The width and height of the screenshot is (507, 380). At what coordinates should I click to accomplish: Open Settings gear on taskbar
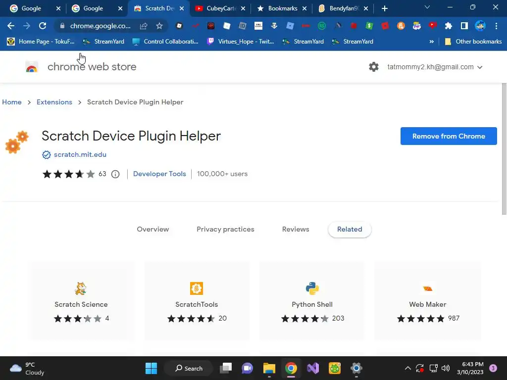tap(356, 368)
